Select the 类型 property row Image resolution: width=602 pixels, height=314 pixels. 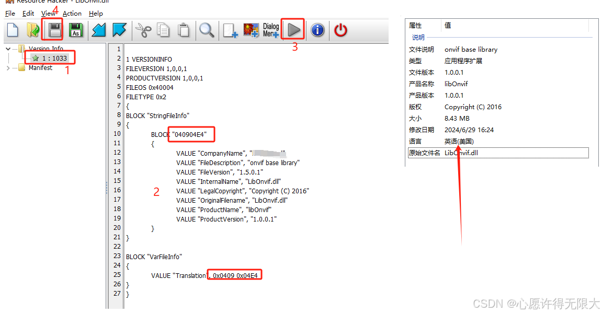tap(498, 61)
